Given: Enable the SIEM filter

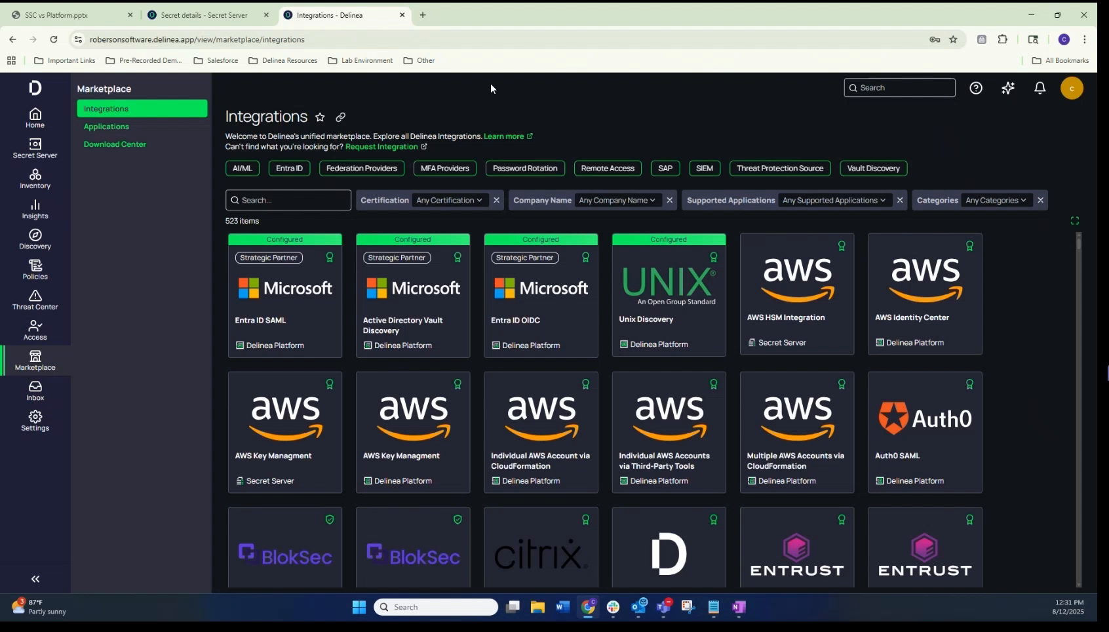Looking at the screenshot, I should [x=705, y=168].
